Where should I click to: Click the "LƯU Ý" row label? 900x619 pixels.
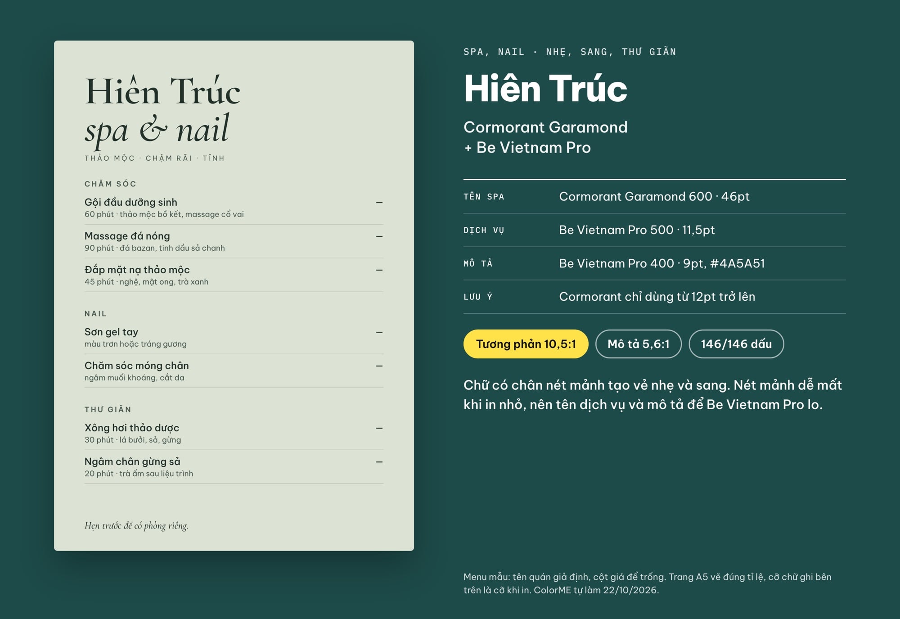click(x=478, y=297)
